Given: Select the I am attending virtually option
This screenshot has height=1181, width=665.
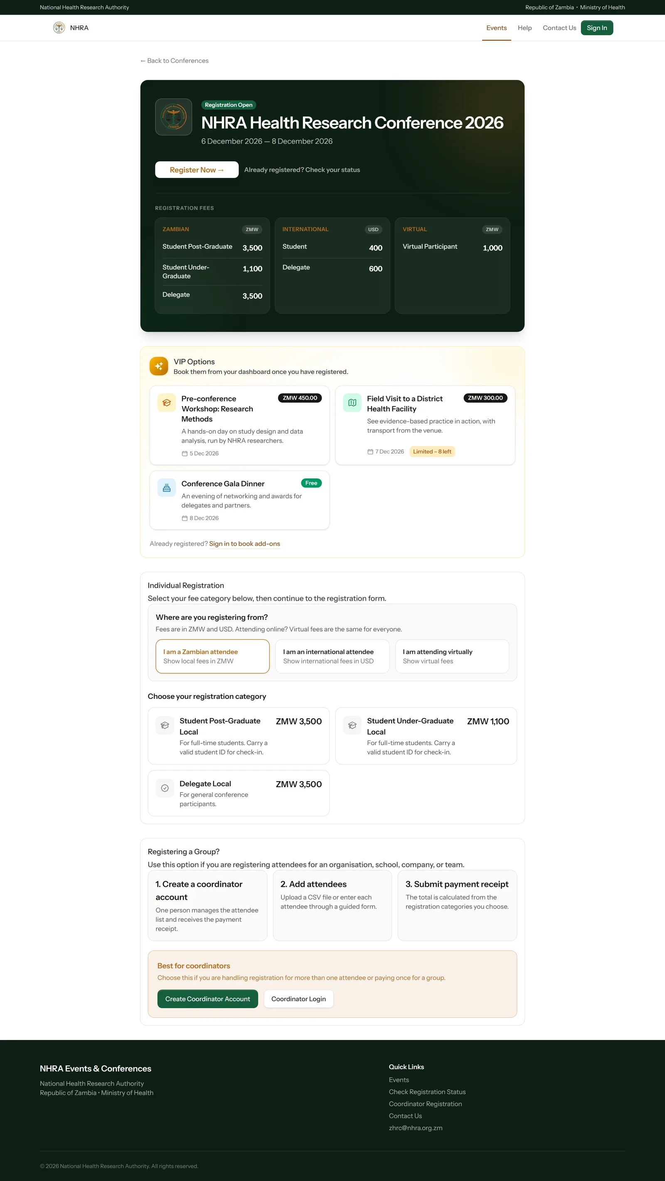Looking at the screenshot, I should click(452, 656).
